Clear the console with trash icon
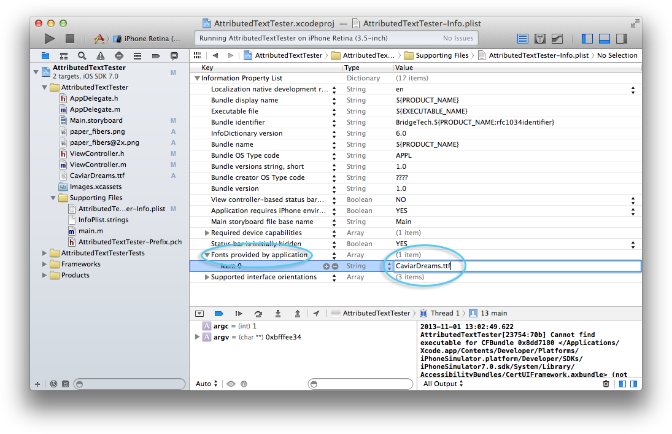 (x=606, y=384)
